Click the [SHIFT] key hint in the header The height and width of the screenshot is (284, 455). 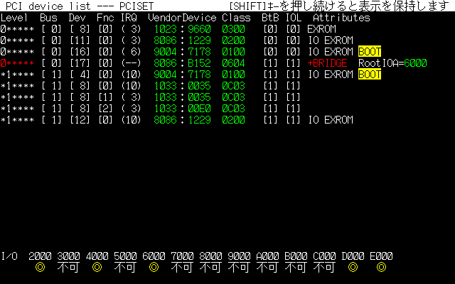point(248,6)
